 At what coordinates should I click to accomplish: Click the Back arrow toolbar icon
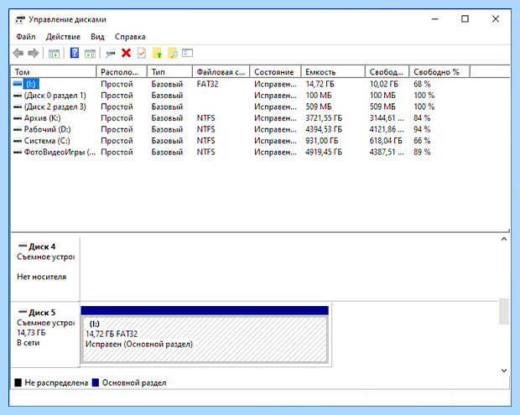pos(18,53)
